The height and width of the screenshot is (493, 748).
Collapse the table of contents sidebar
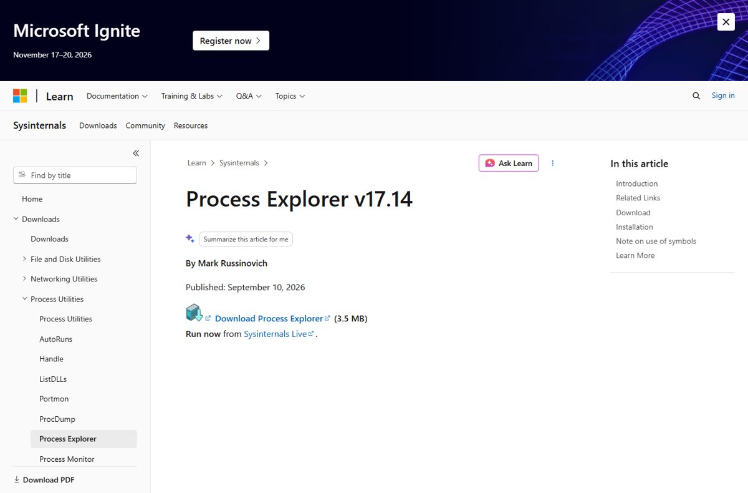pos(136,153)
